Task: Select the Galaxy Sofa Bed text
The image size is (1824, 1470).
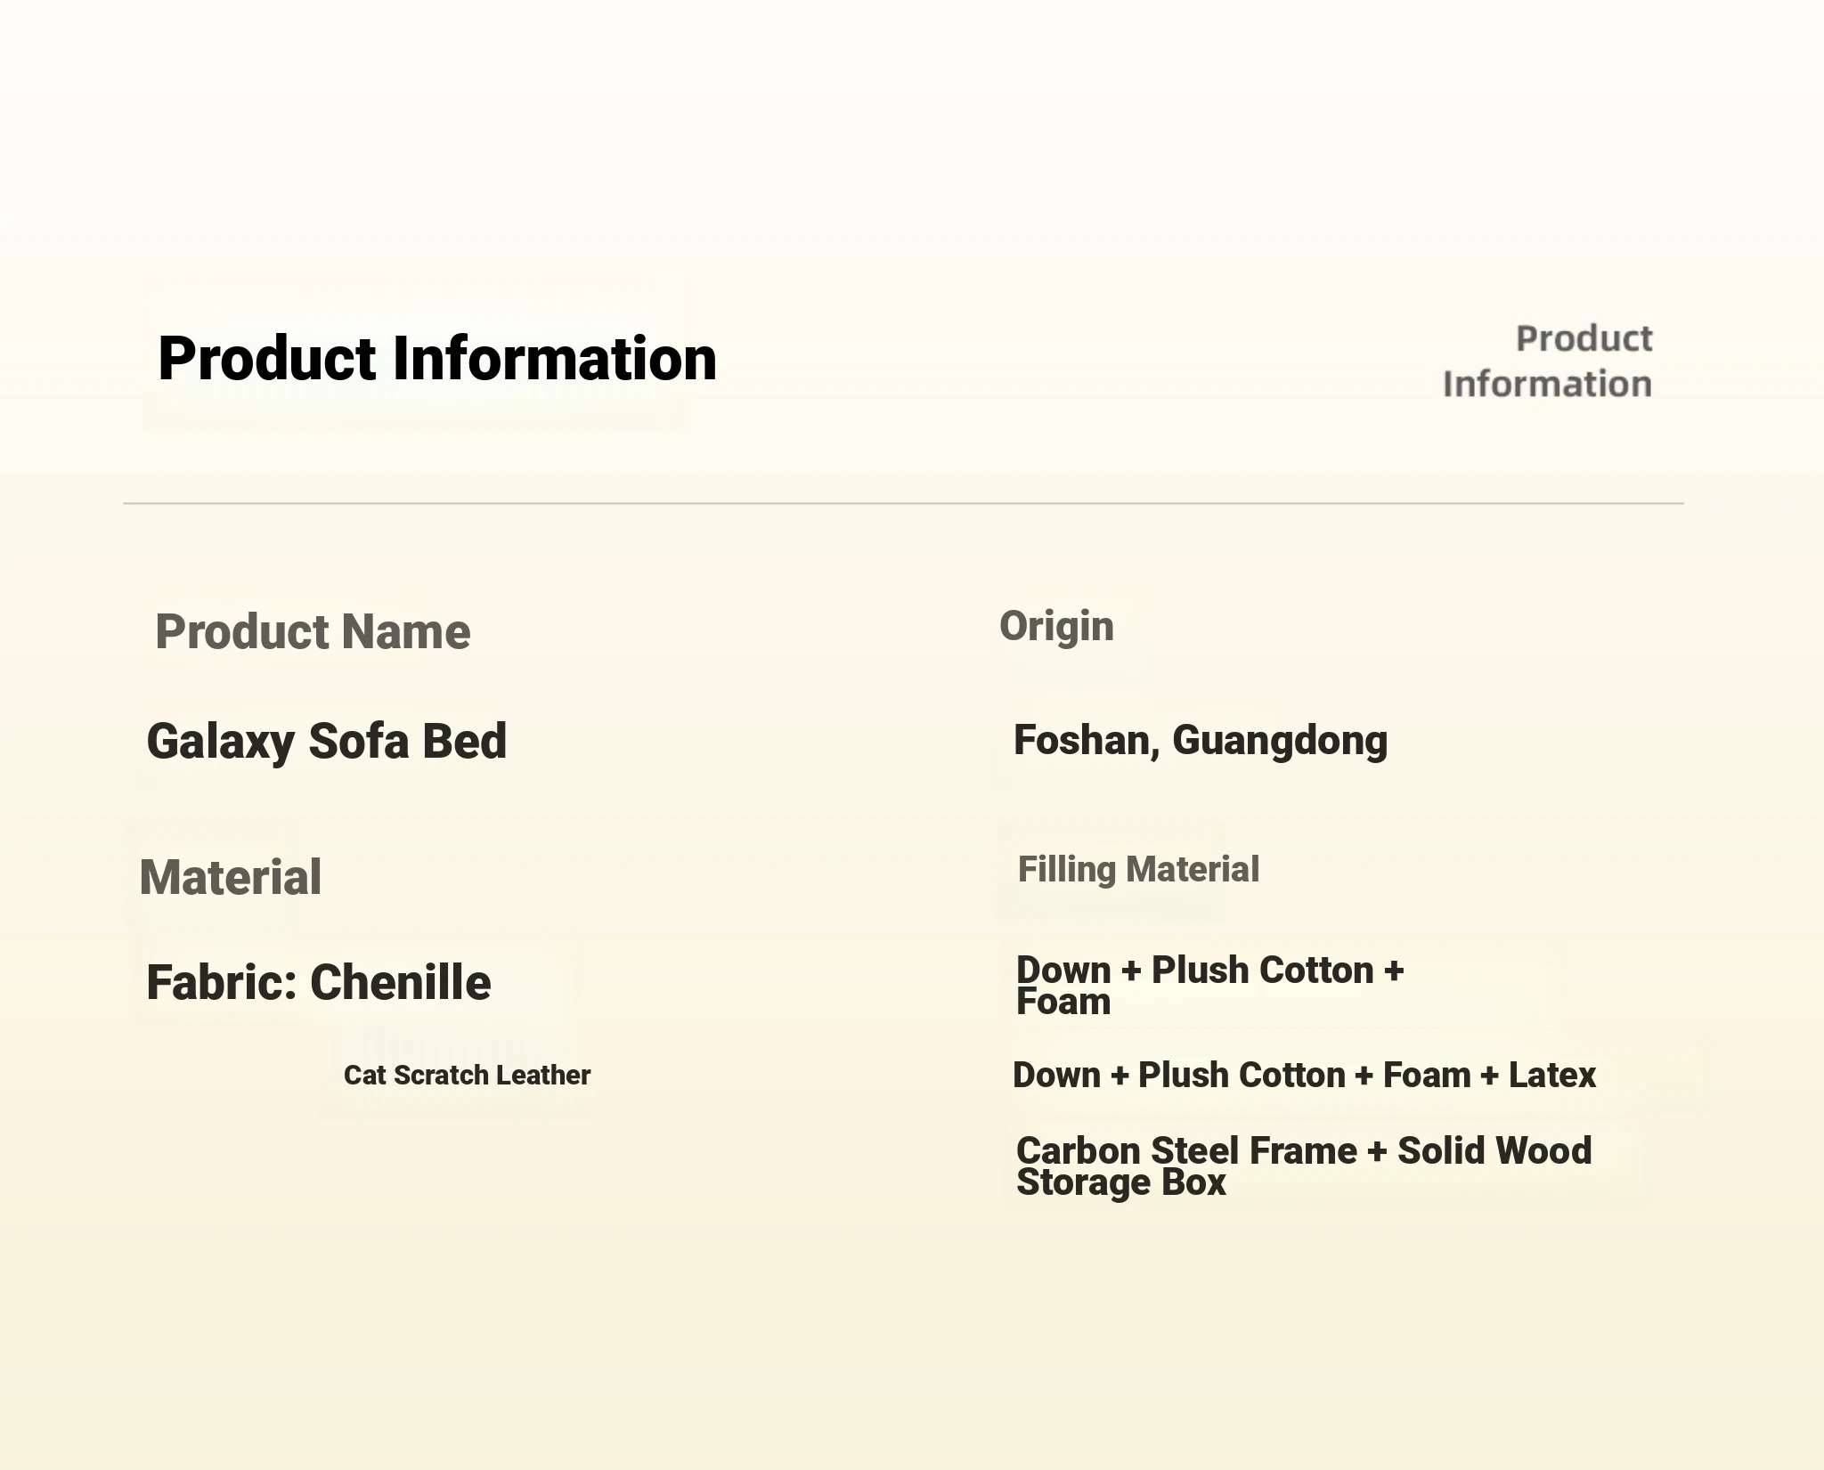Action: [327, 742]
